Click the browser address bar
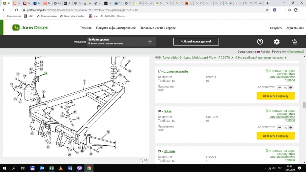The width and height of the screenshot is (306, 172). 144,10
